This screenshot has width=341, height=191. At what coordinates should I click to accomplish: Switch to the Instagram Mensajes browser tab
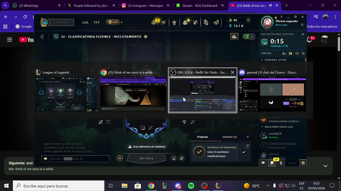coord(146,6)
